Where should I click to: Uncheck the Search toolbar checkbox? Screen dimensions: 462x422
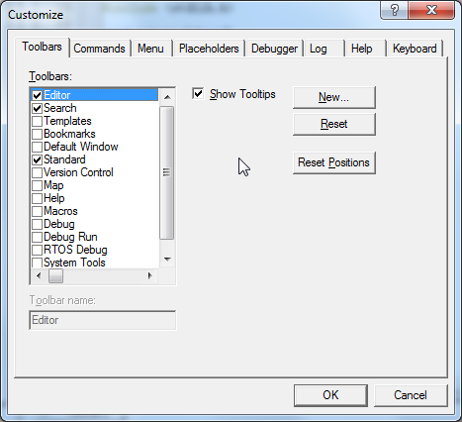point(37,108)
